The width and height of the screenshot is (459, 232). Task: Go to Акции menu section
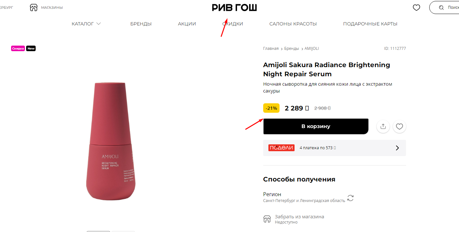pyautogui.click(x=187, y=24)
